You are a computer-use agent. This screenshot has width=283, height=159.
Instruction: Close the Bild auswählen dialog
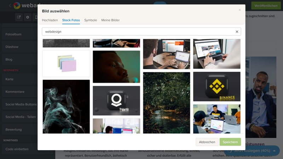(x=239, y=10)
